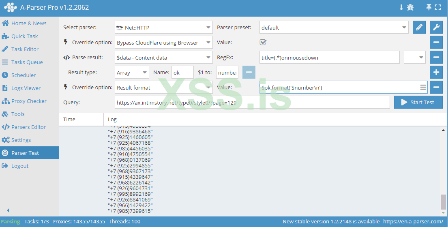This screenshot has width=448, height=227.
Task: Click Proxies: 14355/14355 status entry
Action: [79, 222]
